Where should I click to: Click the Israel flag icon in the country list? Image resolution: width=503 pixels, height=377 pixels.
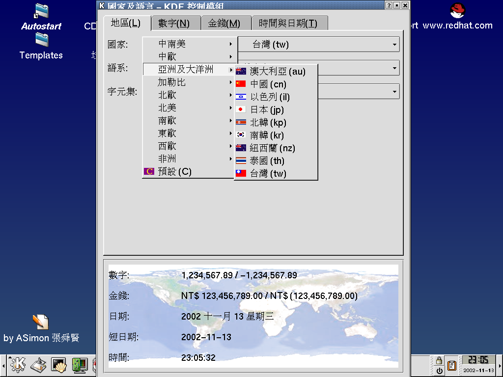point(241,97)
